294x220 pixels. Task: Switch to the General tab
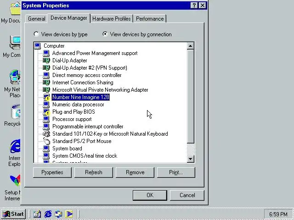37,19
